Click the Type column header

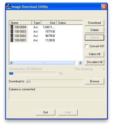pos(37,23)
